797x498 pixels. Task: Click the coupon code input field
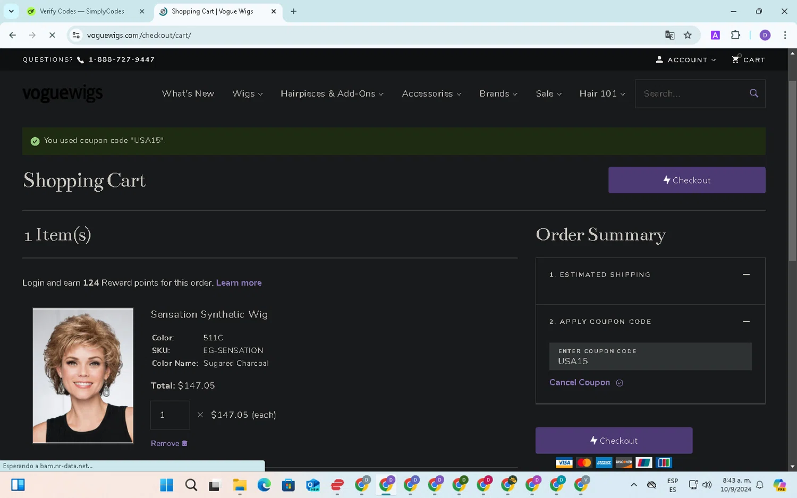tap(650, 356)
